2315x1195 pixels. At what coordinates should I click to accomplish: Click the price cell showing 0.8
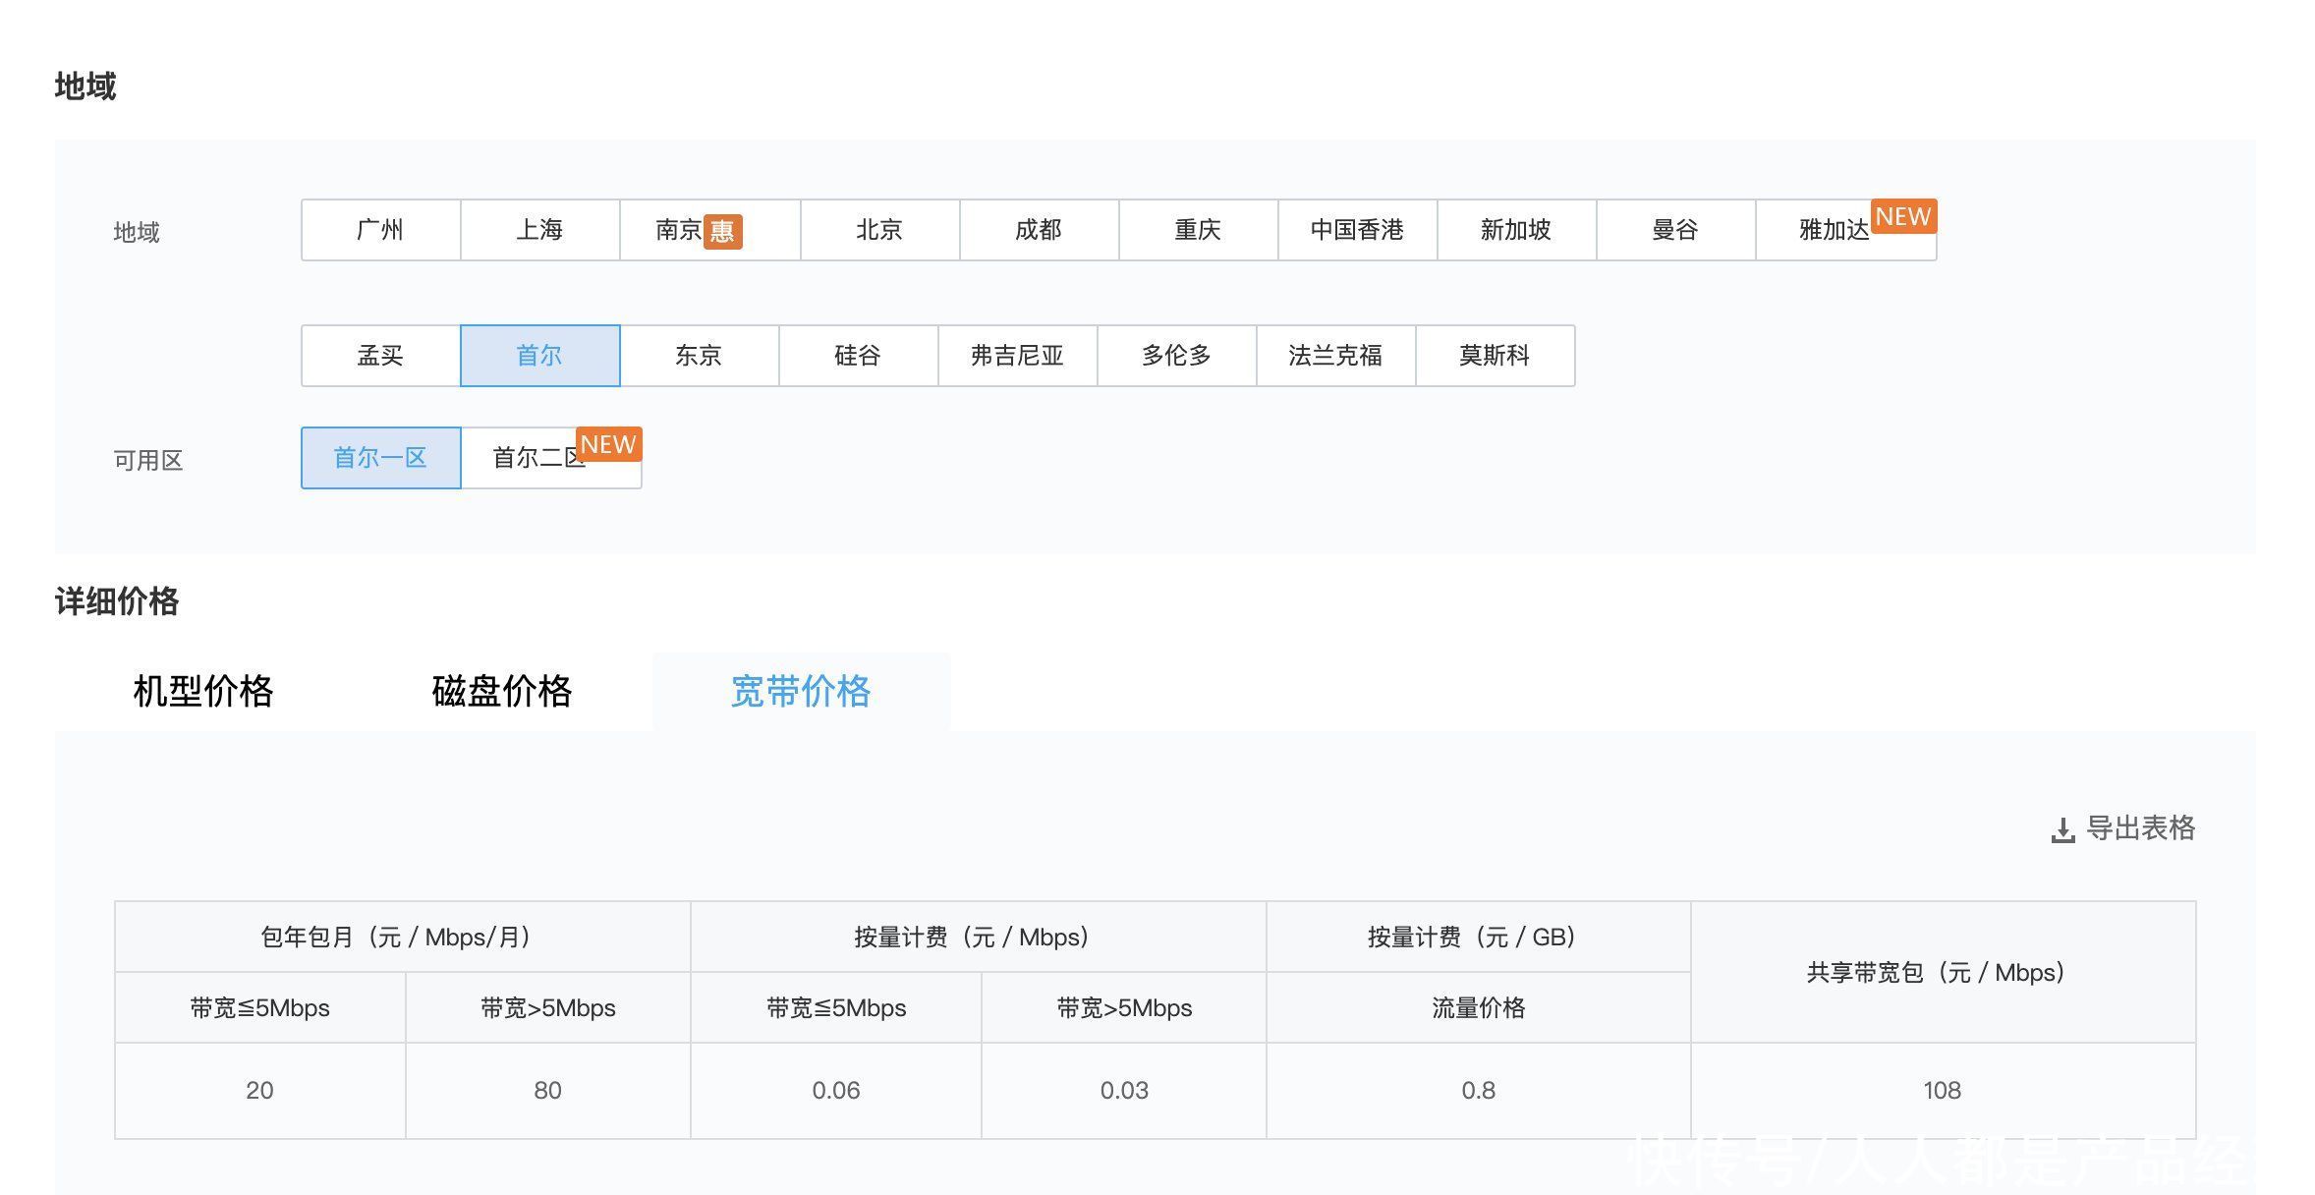(1479, 1090)
